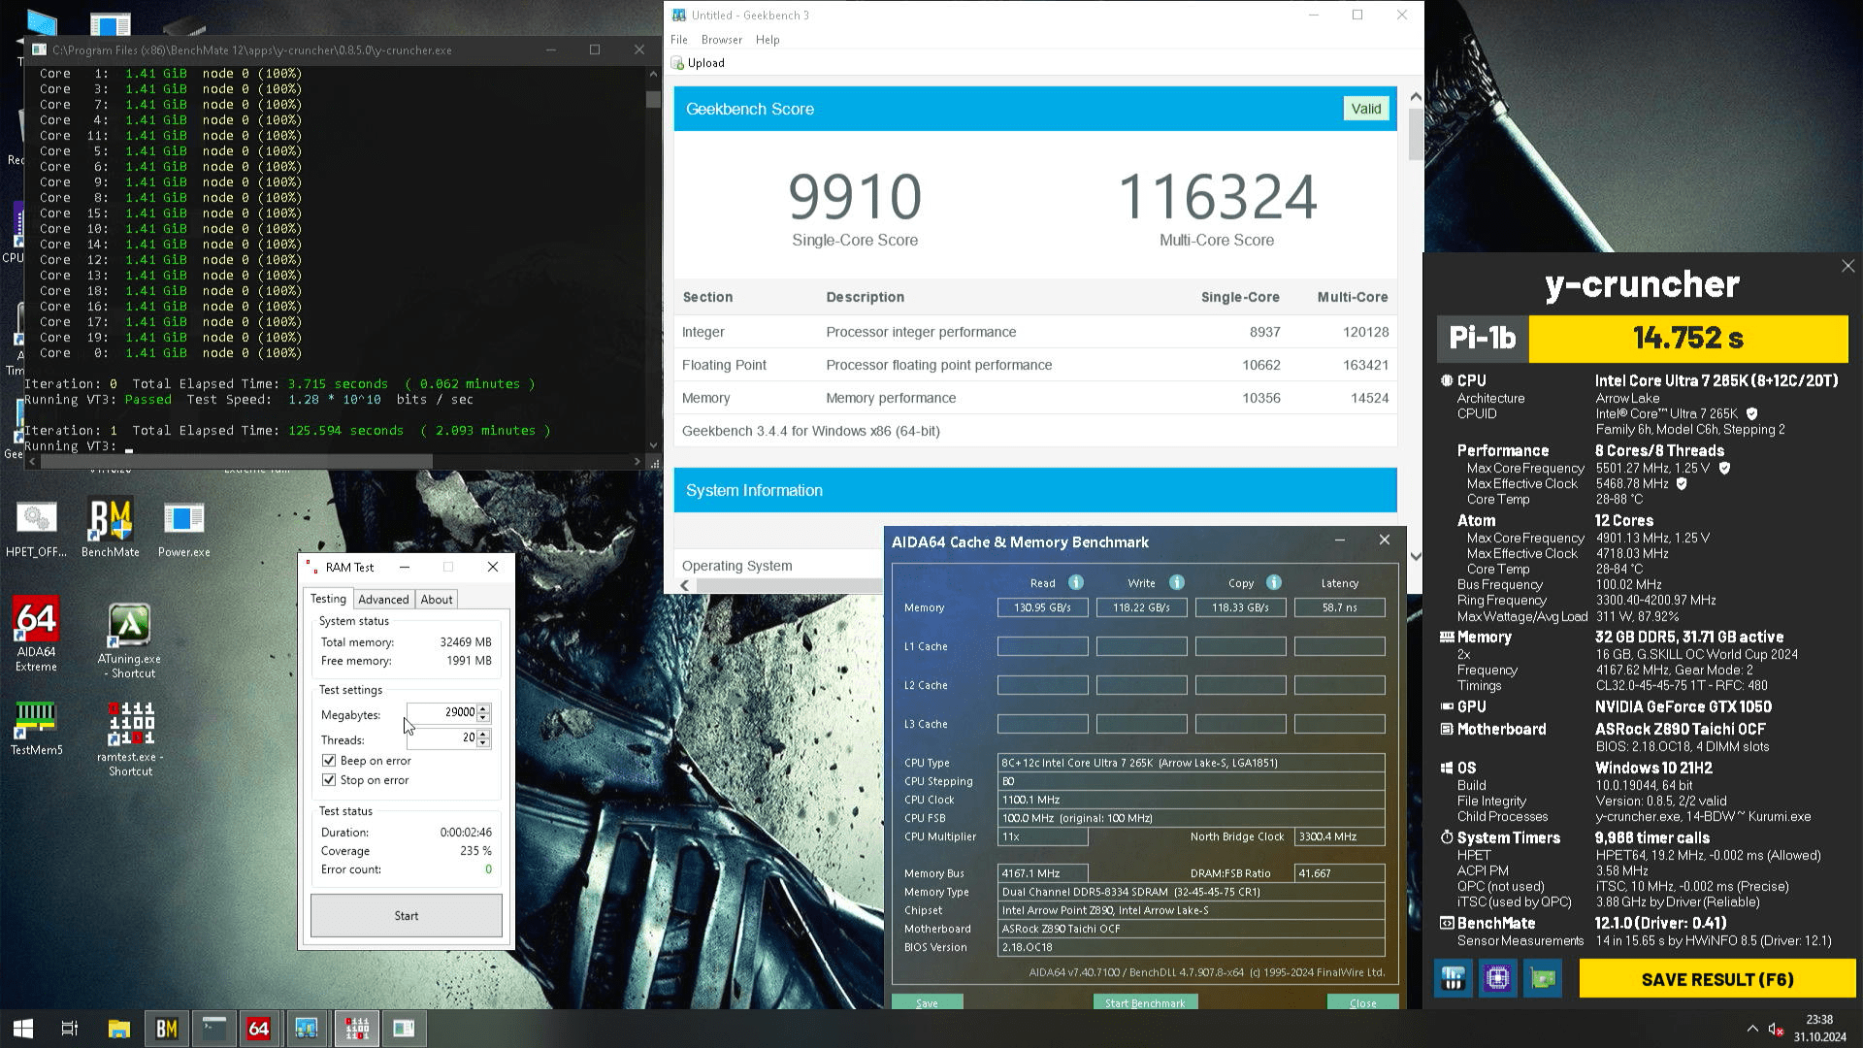1863x1048 pixels.
Task: Click the purple CPU chip icon in BenchMate
Action: [x=1497, y=978]
